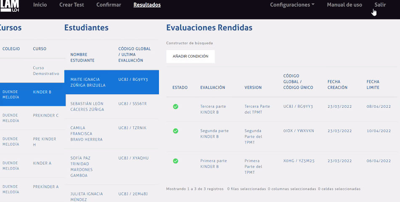Sort by the Estado column header
Screen dimensions: 400x202
(180, 88)
